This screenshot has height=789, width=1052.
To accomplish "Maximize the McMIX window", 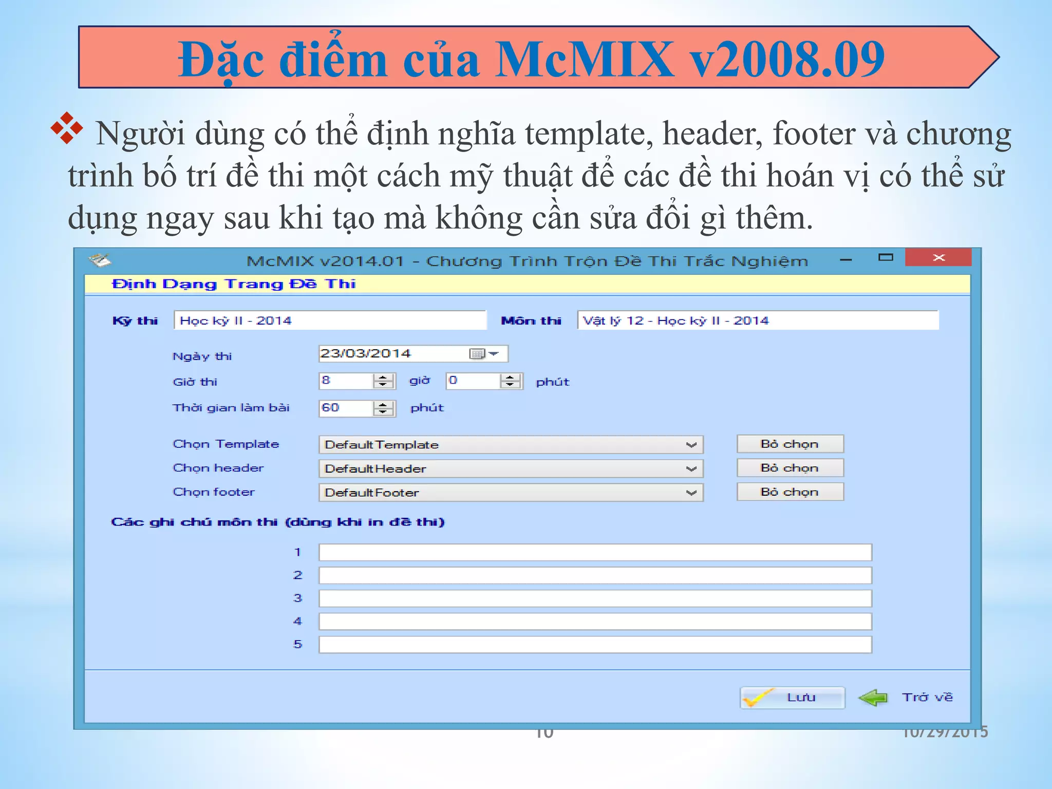I will pos(886,257).
